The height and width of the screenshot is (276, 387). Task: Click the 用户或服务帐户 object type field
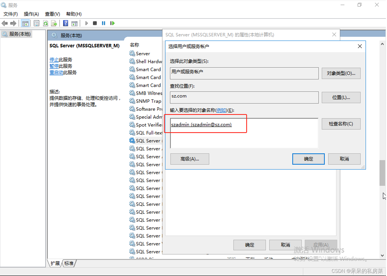[244, 73]
